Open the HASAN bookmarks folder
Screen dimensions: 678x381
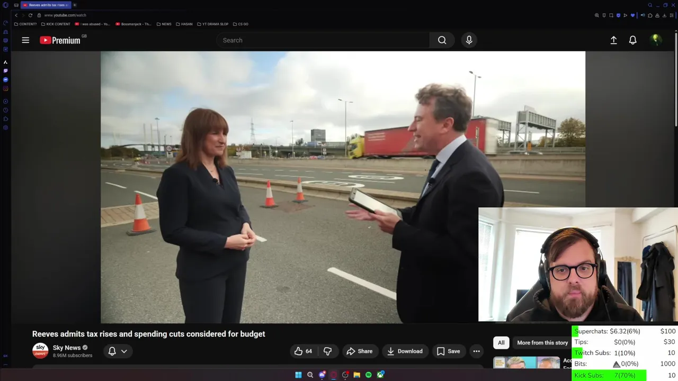tap(184, 24)
